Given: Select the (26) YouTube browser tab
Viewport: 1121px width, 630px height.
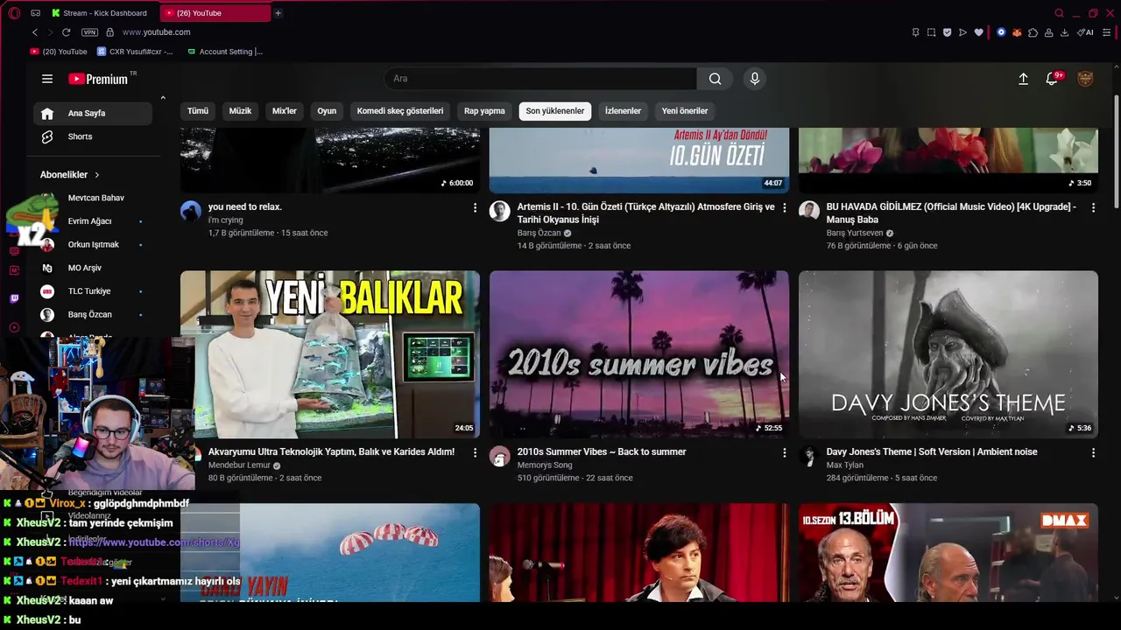Looking at the screenshot, I should 215,13.
